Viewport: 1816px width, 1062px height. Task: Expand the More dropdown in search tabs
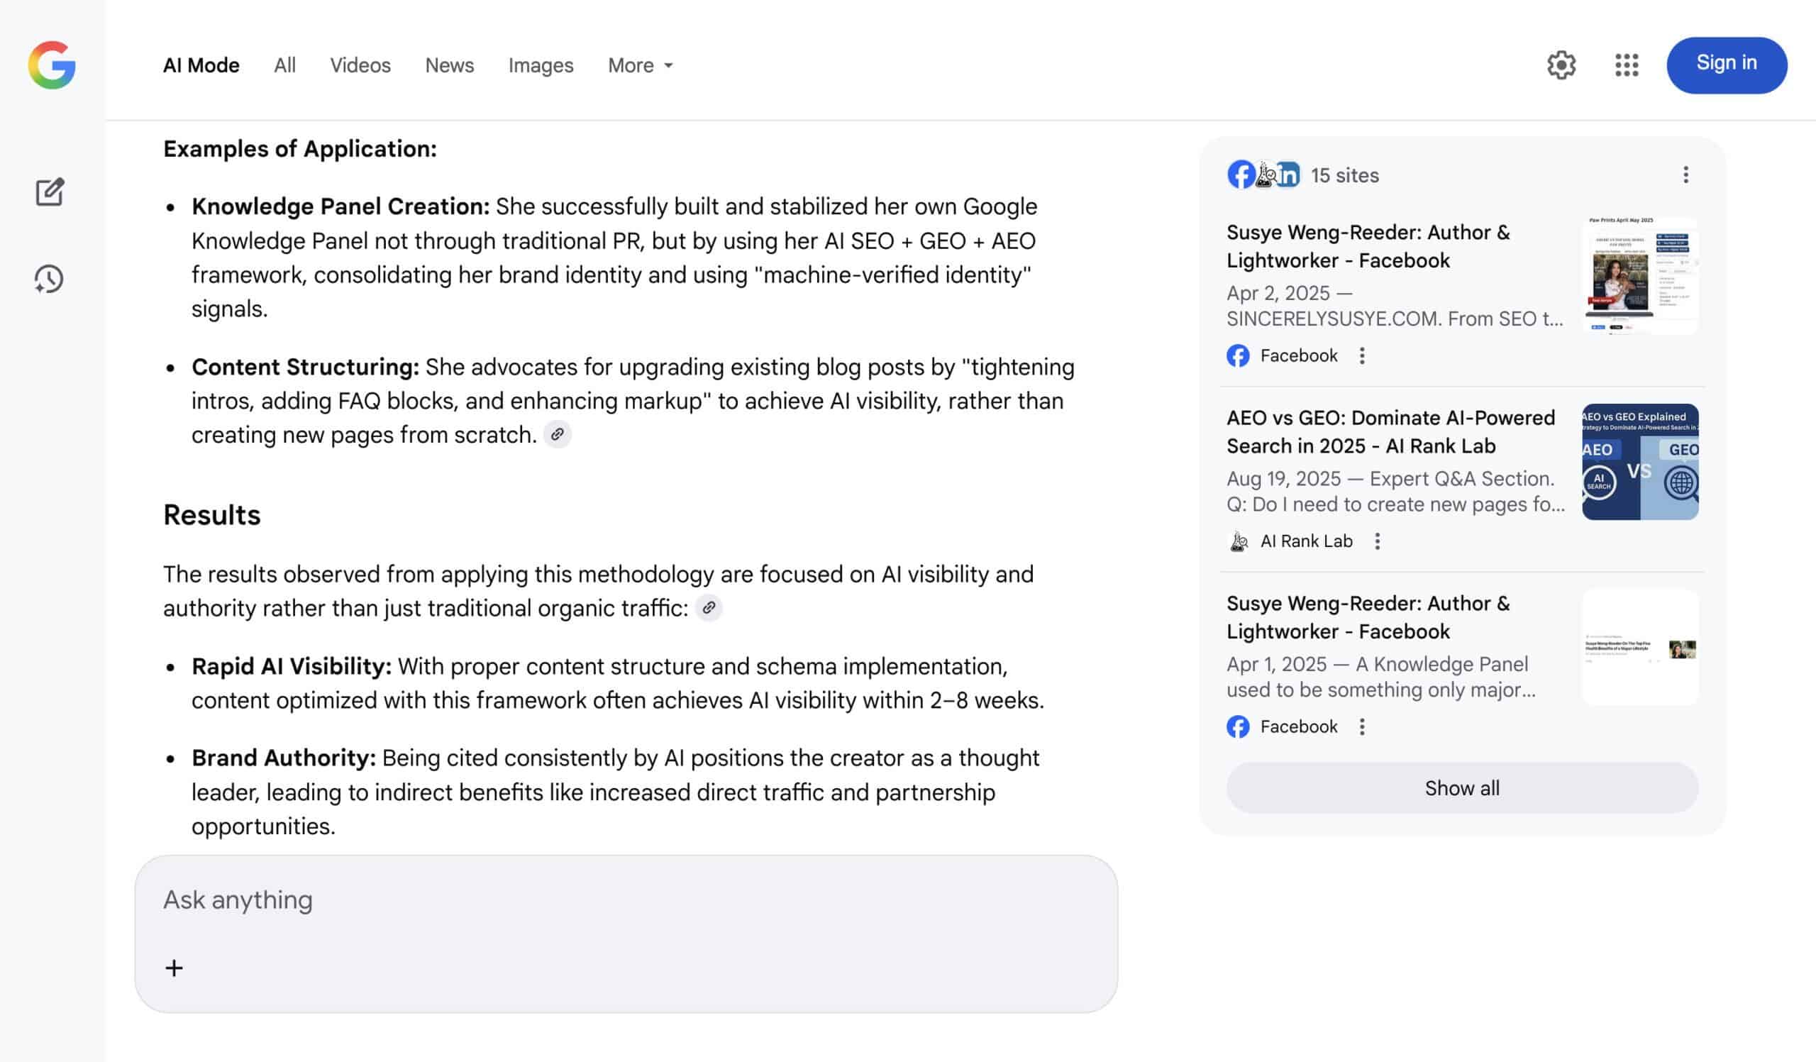(640, 65)
